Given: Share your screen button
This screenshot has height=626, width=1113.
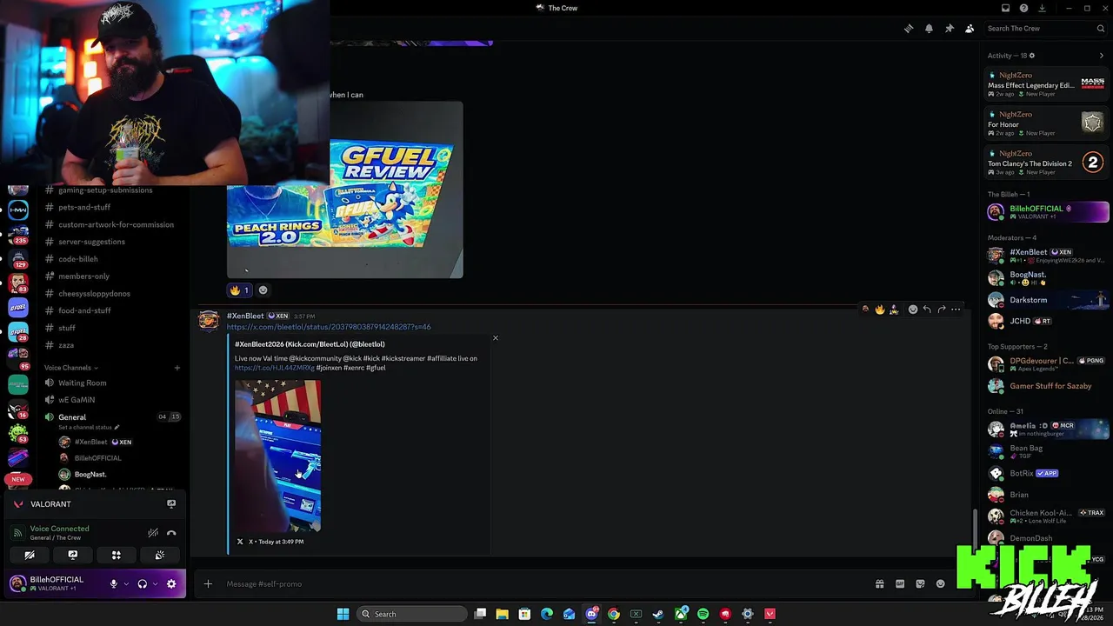Looking at the screenshot, I should point(73,555).
